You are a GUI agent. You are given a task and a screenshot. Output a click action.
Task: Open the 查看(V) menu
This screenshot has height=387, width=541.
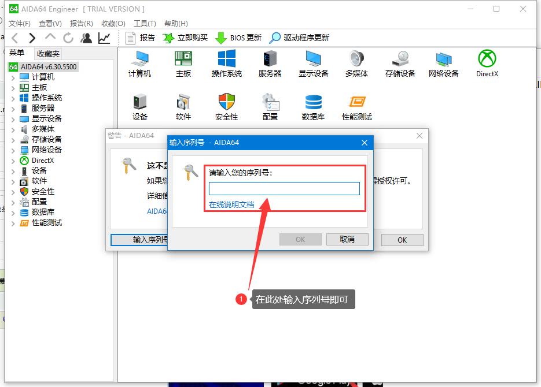50,24
